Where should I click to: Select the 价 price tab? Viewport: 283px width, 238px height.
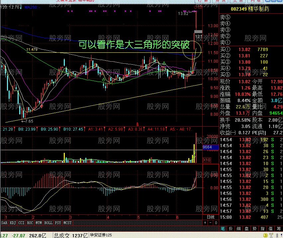(231, 229)
